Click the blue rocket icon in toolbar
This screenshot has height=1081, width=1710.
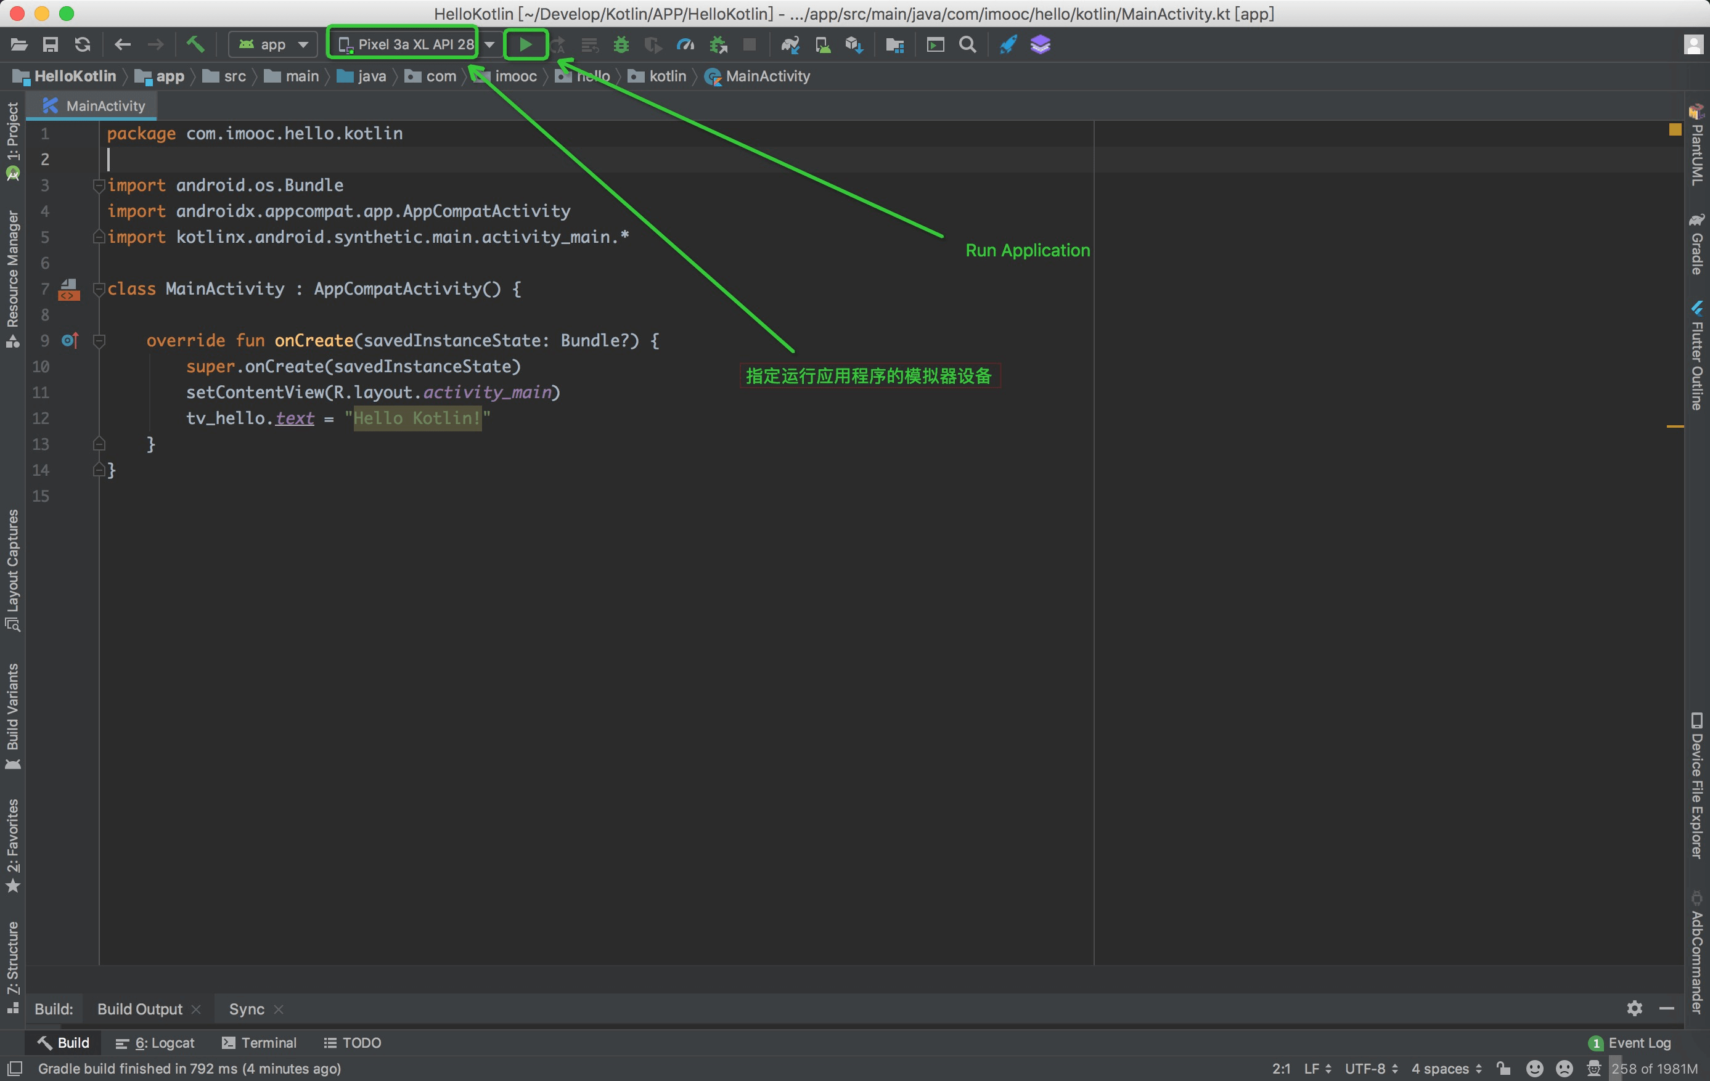tap(1008, 45)
